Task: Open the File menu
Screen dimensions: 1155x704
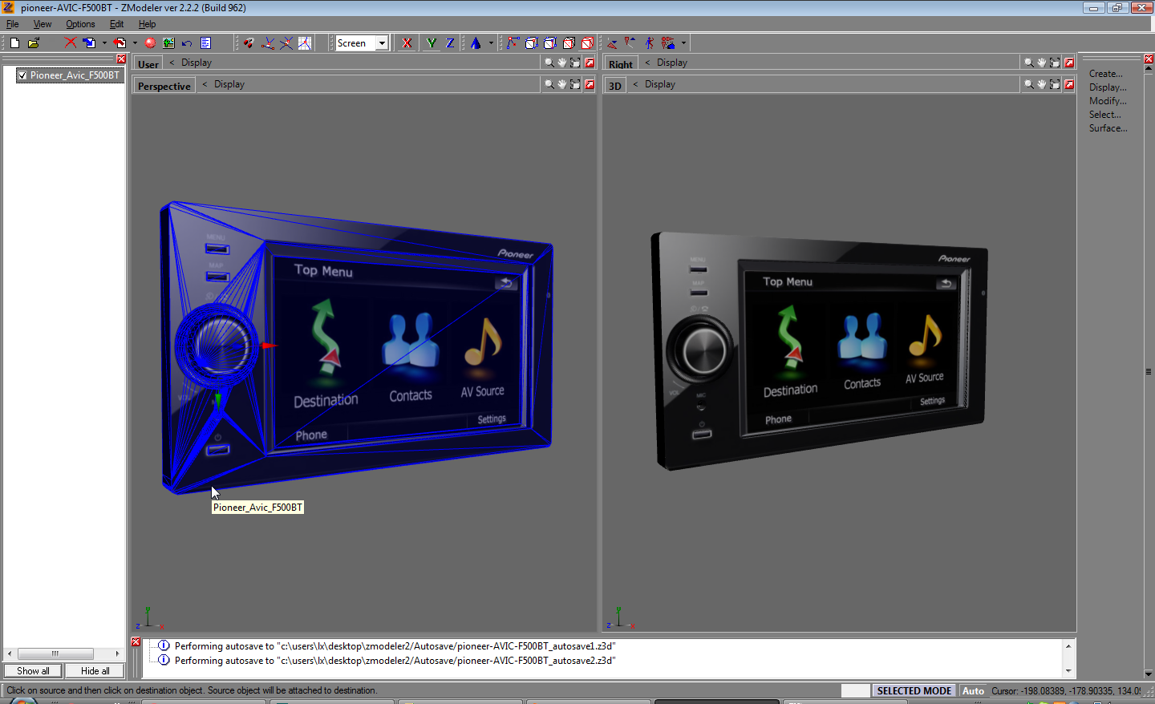Action: (13, 24)
